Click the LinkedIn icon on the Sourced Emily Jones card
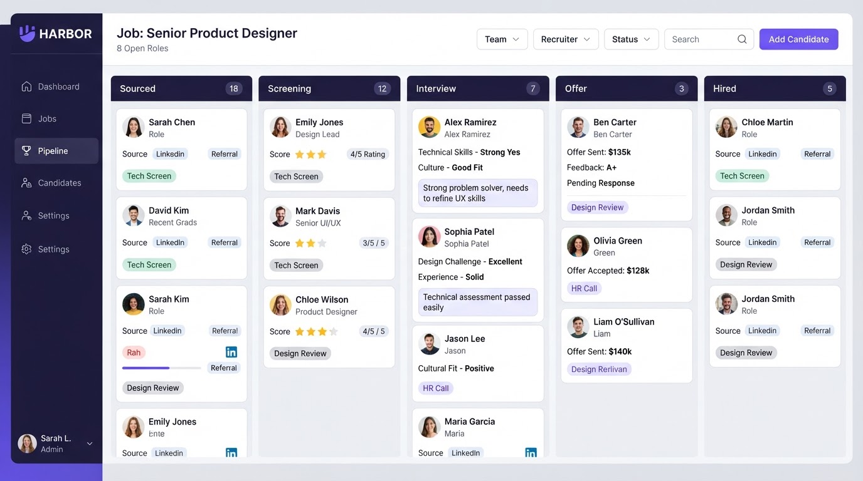 [231, 453]
